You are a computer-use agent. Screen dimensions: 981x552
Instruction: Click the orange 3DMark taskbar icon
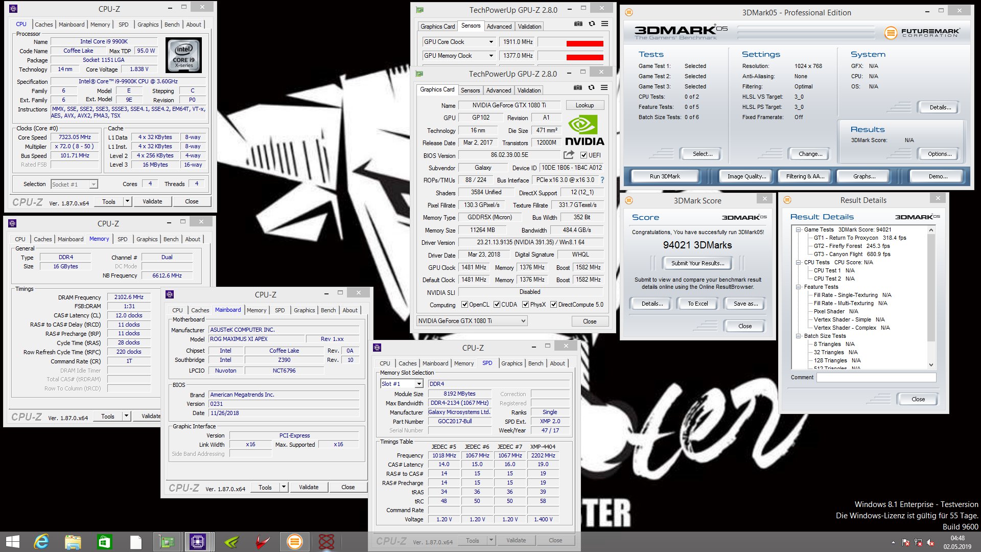point(295,542)
